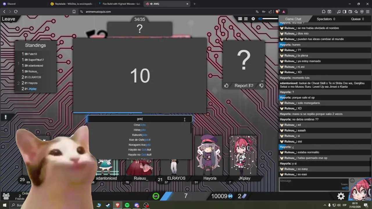Dislike the song with thumbs-down icon

[261, 86]
